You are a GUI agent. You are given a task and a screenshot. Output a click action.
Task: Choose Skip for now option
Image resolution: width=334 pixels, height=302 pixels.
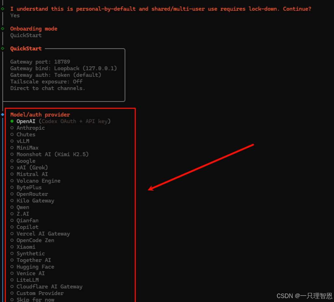point(32,299)
